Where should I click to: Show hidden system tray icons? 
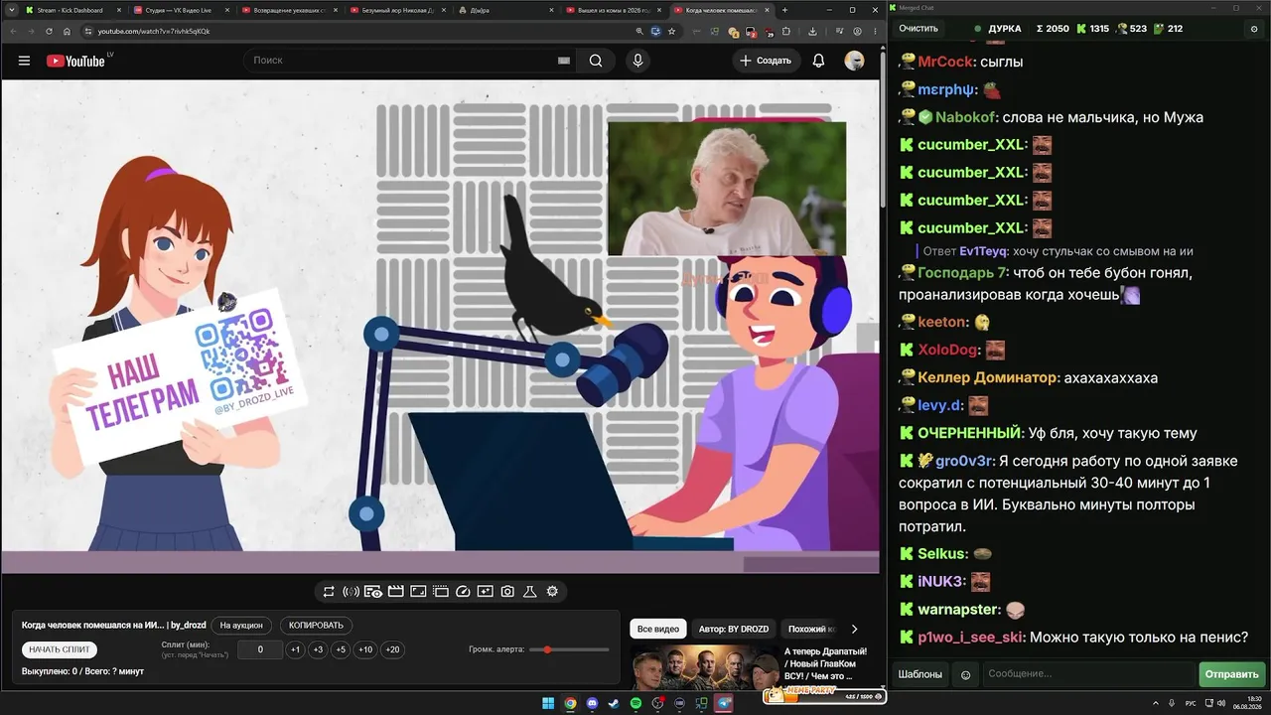pyautogui.click(x=1156, y=704)
